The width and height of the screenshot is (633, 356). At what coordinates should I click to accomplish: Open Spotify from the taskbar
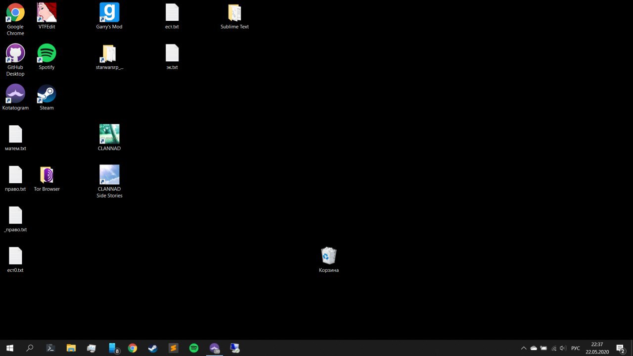[x=194, y=348]
